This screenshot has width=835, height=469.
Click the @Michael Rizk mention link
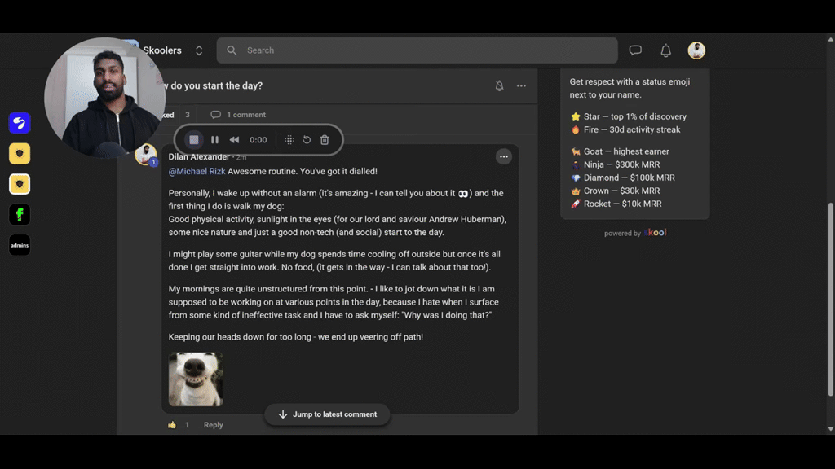click(x=197, y=171)
